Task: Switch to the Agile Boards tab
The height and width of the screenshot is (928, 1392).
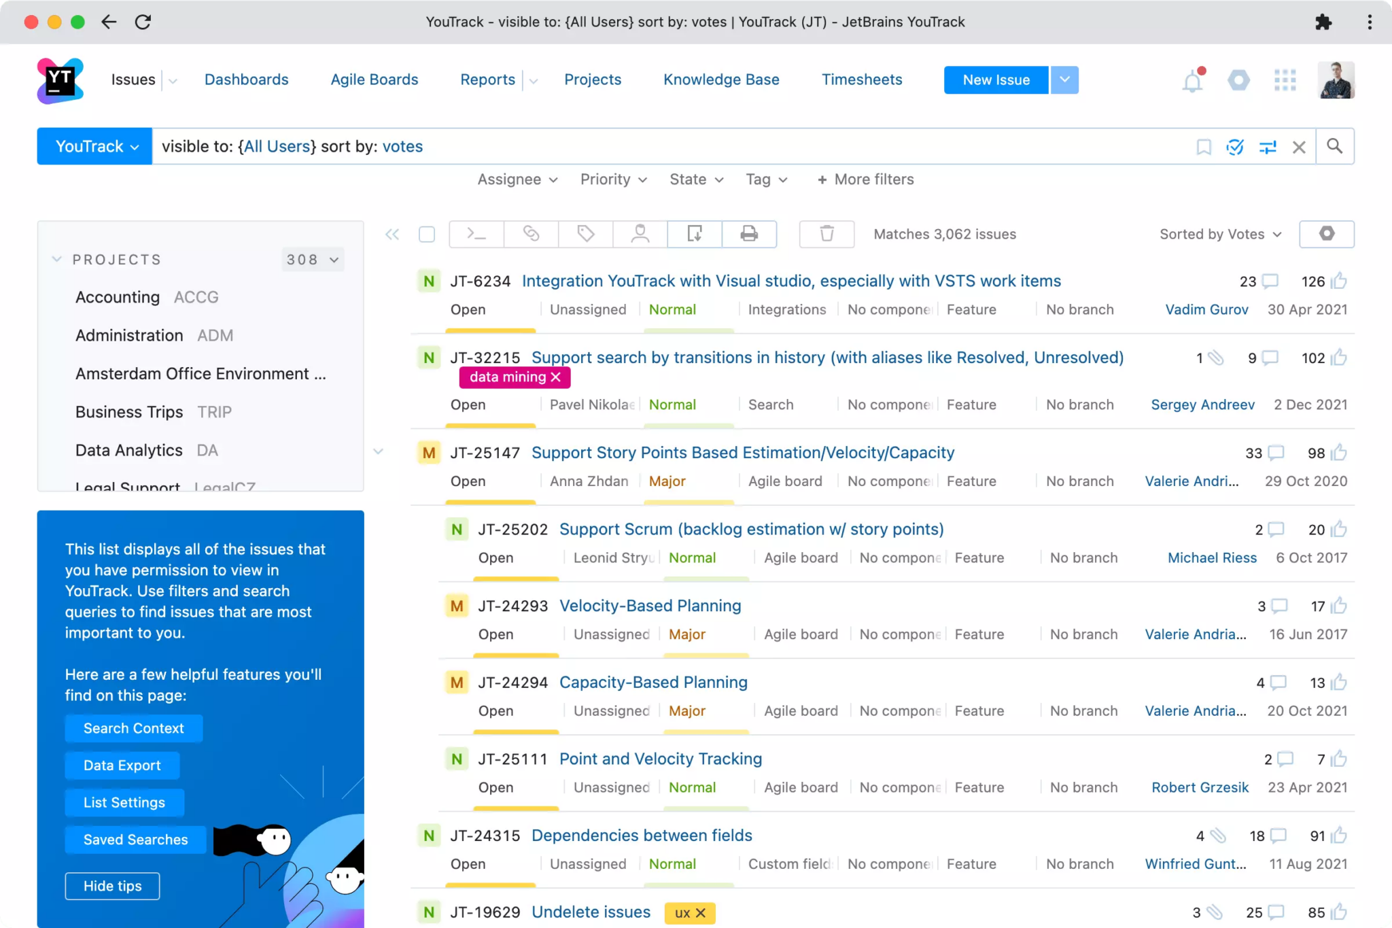Action: click(x=374, y=80)
